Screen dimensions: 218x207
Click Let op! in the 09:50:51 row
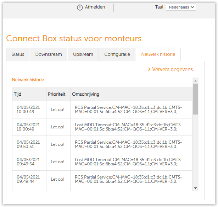coord(57,144)
